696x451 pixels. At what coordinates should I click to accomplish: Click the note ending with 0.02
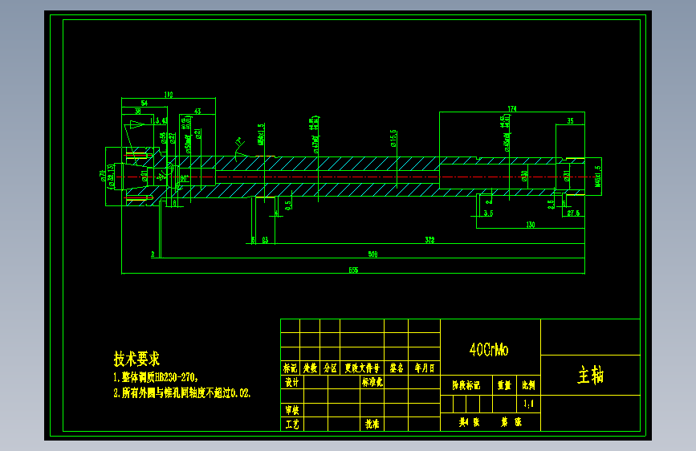coord(182,393)
